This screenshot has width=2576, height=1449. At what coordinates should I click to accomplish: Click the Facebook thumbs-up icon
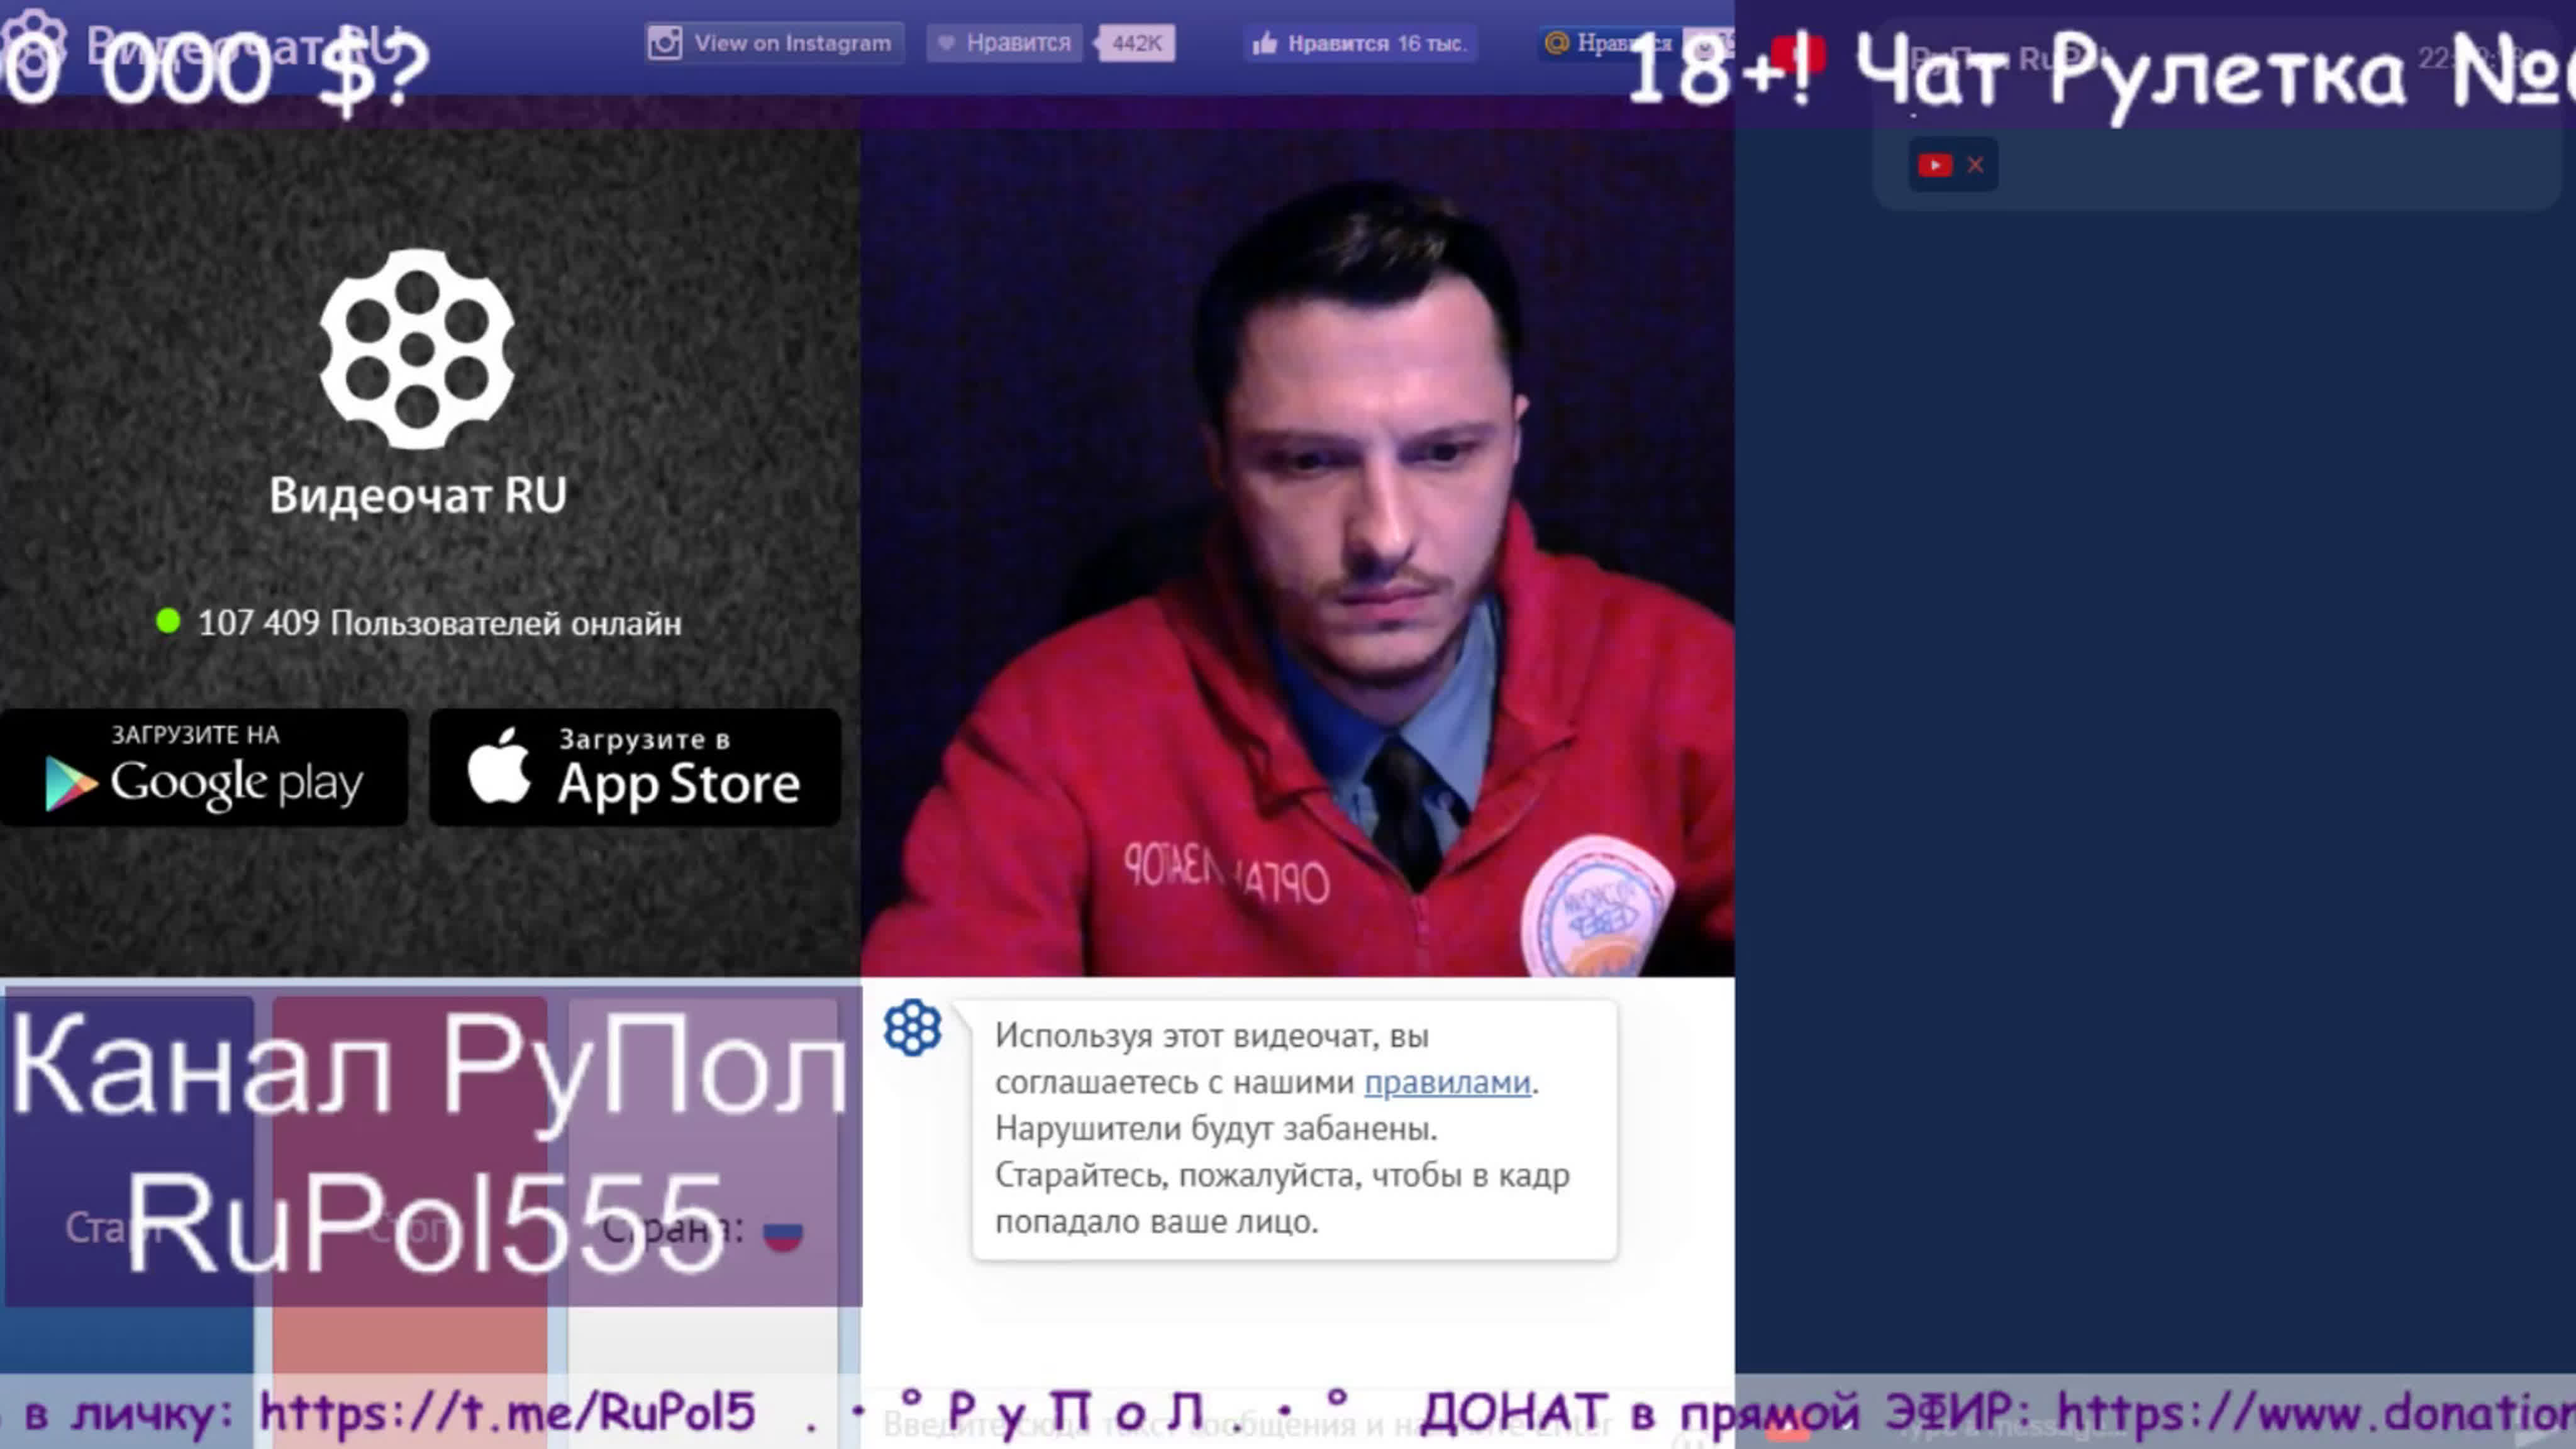pos(1265,43)
